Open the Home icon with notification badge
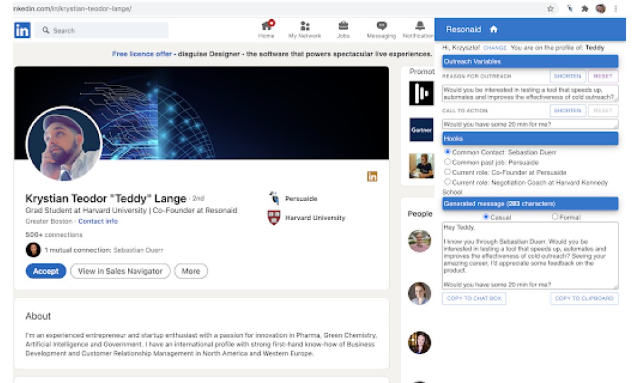This screenshot has width=639, height=383. (267, 26)
